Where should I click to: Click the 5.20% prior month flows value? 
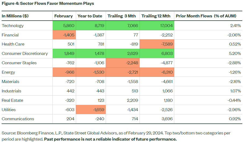click(x=235, y=54)
